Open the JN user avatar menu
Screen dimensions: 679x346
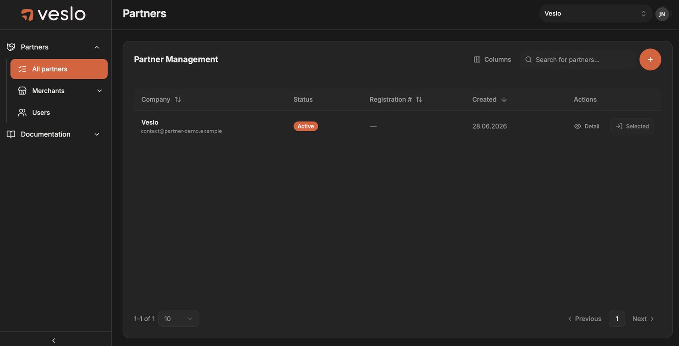point(662,14)
